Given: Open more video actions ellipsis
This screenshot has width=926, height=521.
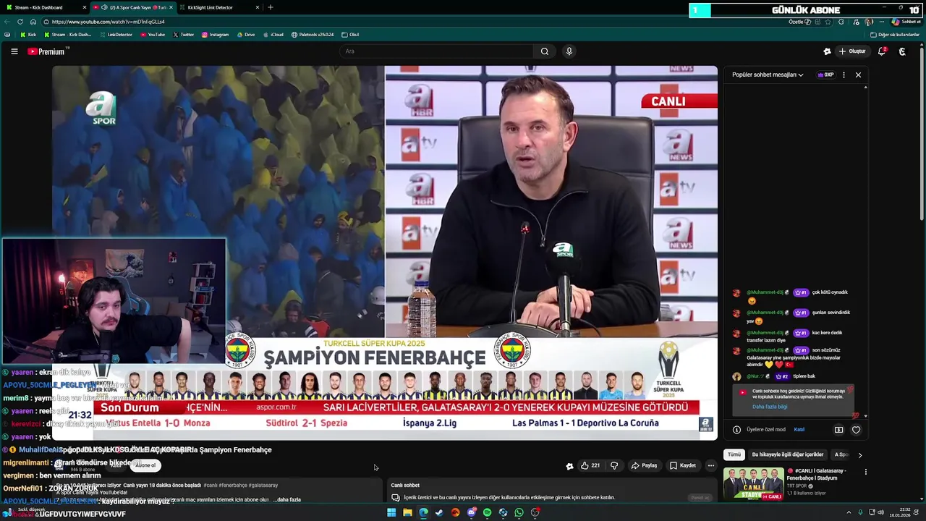Looking at the screenshot, I should pyautogui.click(x=711, y=465).
